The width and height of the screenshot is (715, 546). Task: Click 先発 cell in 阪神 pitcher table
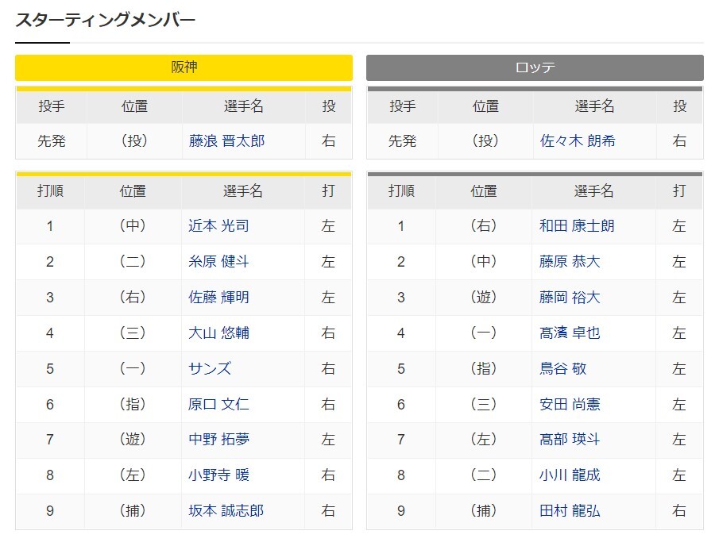(x=52, y=140)
